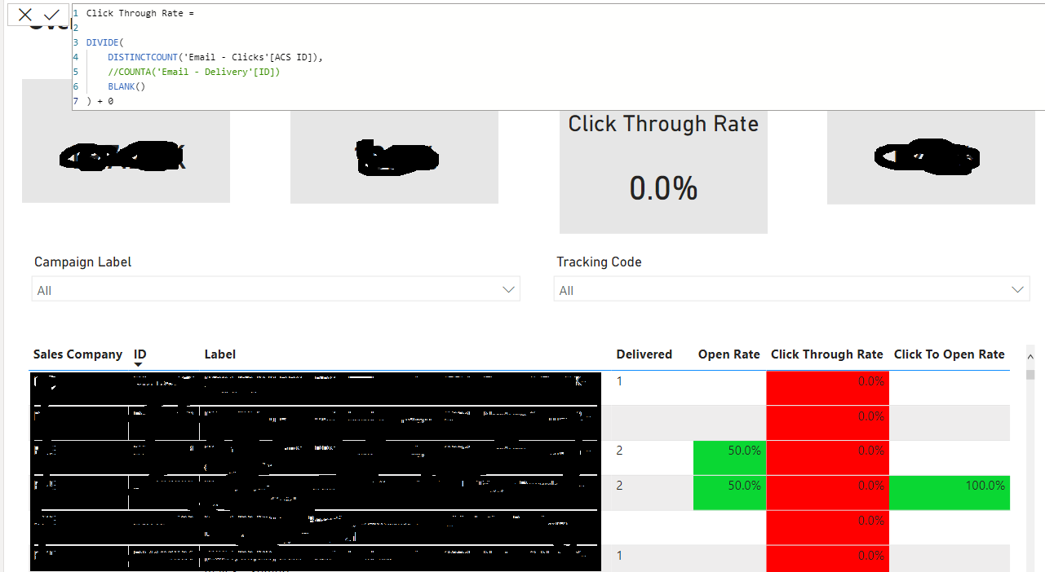
Task: Click the measure name line "Click Through Rate ="
Action: 140,13
